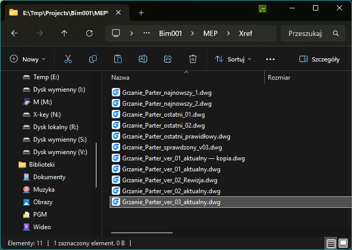The image size is (352, 250).
Task: Click the chevron after MEP in breadcrumb
Action: coord(228,33)
